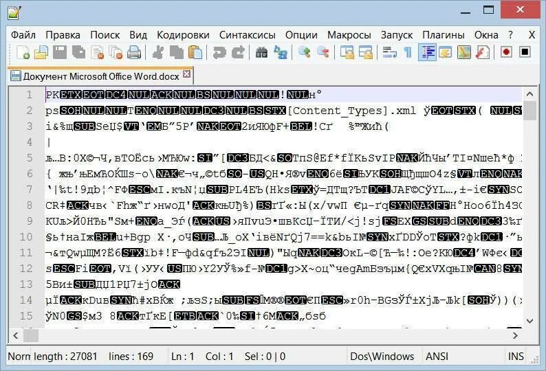
Task: Click the Cut scissors icon
Action: (158, 52)
